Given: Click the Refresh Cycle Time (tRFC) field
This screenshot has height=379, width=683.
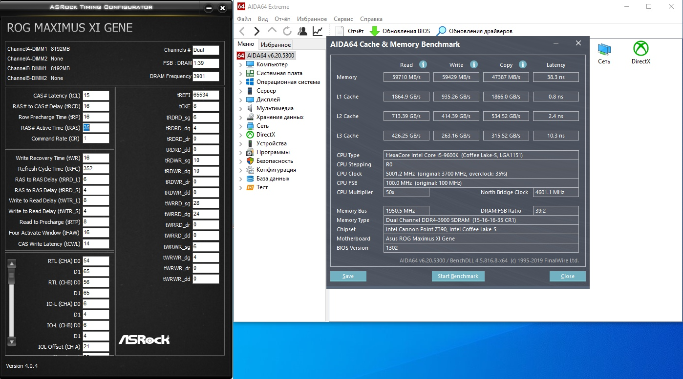Looking at the screenshot, I should [96, 169].
